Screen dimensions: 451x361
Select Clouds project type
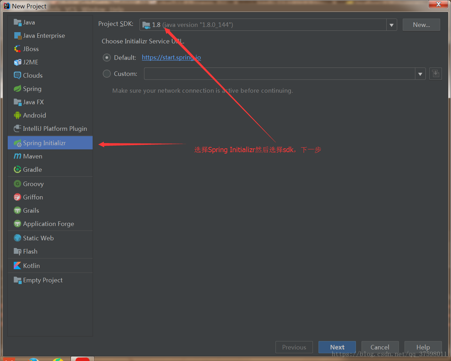click(50, 76)
